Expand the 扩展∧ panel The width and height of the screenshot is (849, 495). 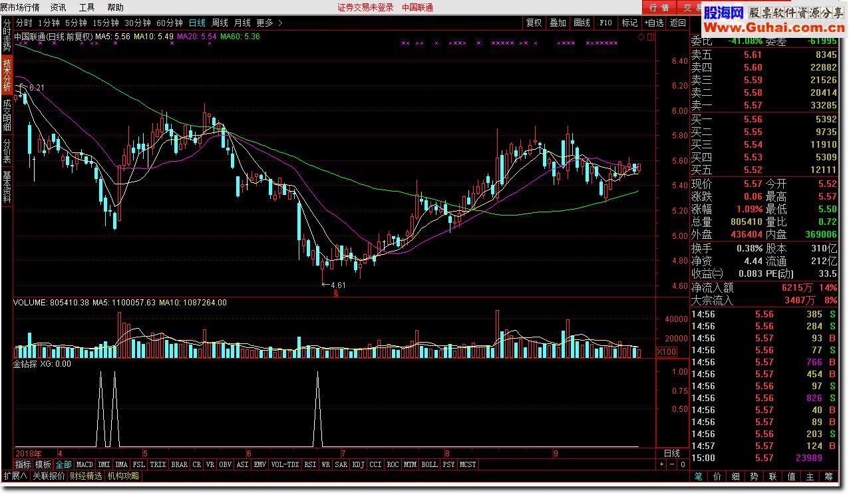click(x=15, y=476)
